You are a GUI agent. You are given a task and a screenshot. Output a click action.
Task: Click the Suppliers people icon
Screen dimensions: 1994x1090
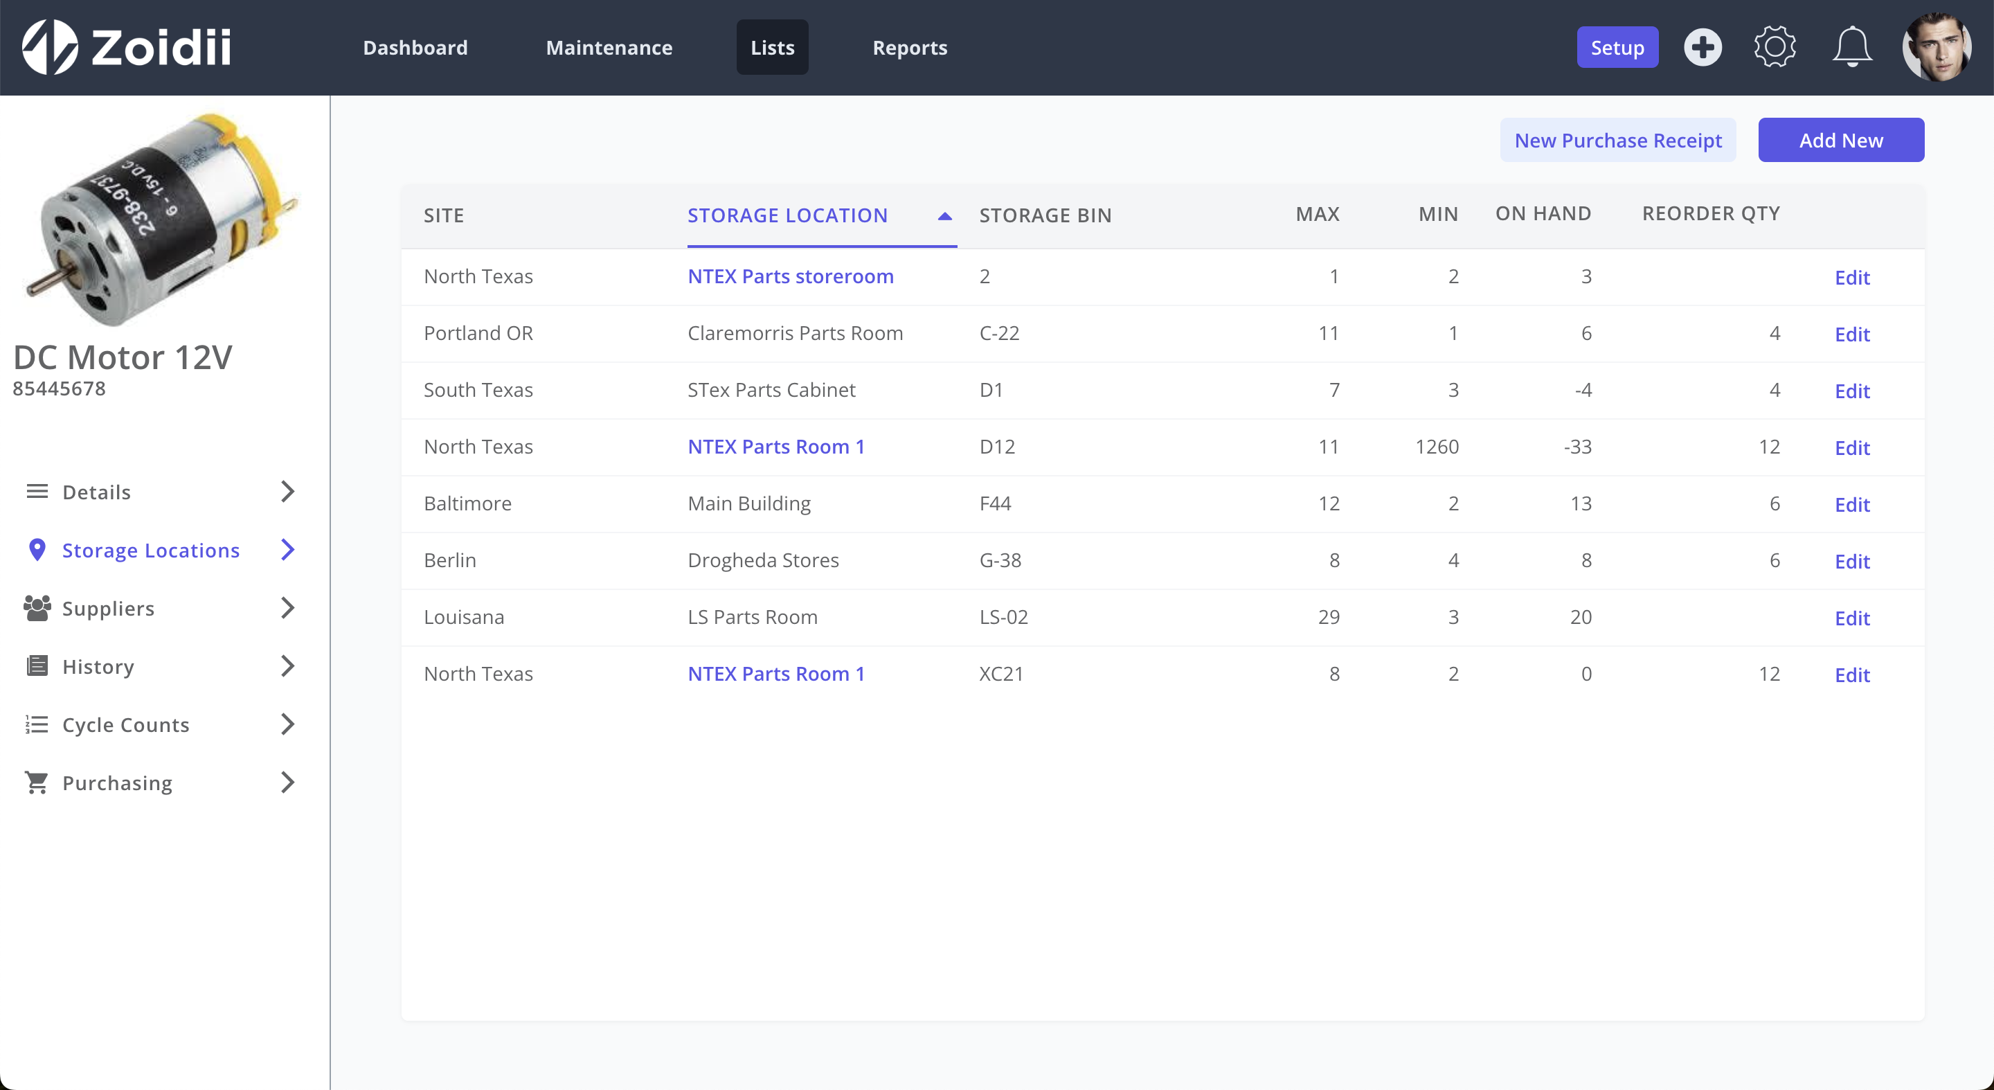click(x=37, y=608)
